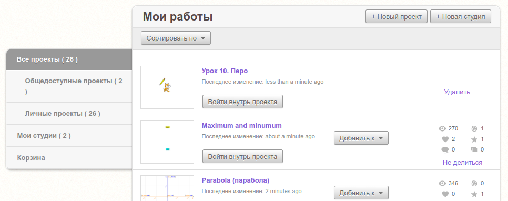Click studios icon for Maximum and minumum
The height and width of the screenshot is (201, 508).
pyautogui.click(x=474, y=150)
